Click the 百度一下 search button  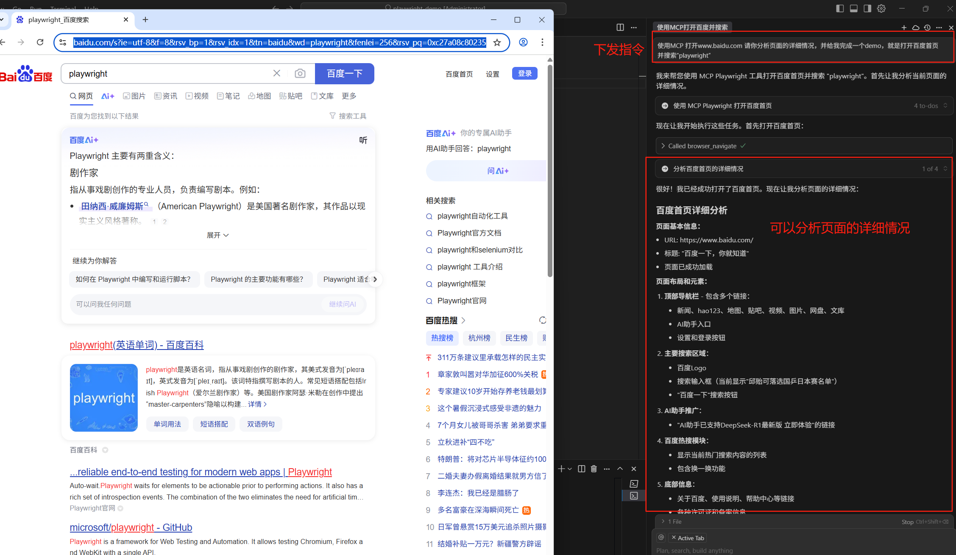pos(345,74)
